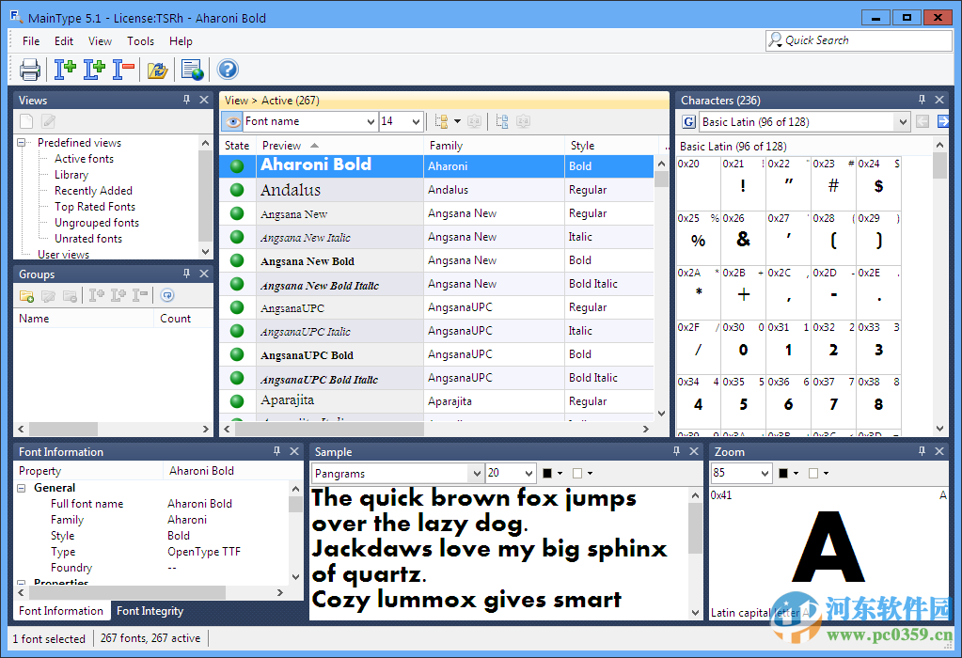
Task: Pin the Views panel
Action: [x=186, y=100]
